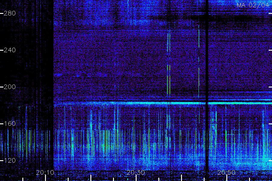Screen dimensions: 272x181
Task: Click the 160 frequency axis label
Action: (10, 124)
